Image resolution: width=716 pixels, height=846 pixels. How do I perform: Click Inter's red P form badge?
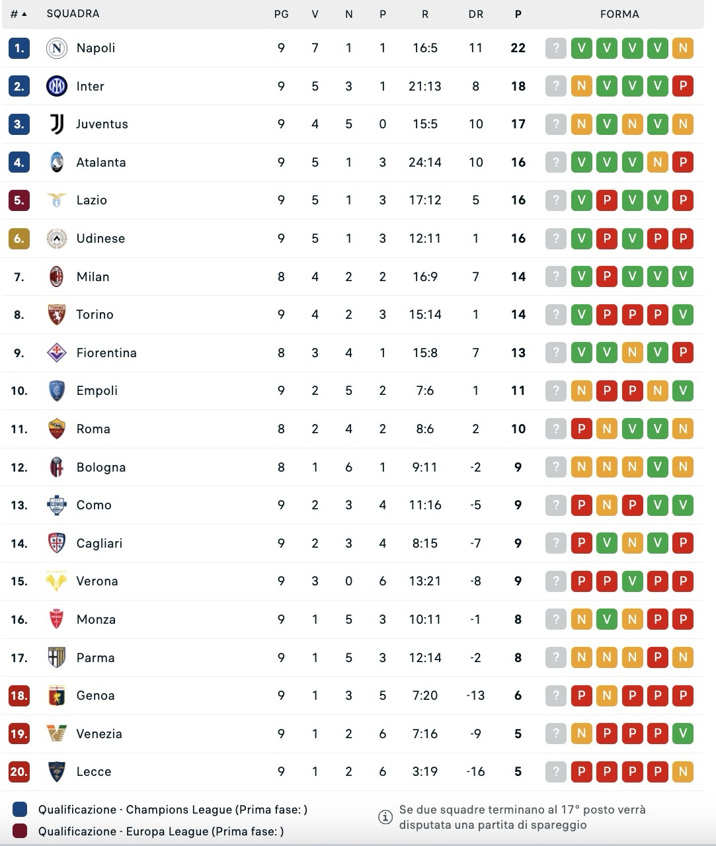[x=682, y=86]
